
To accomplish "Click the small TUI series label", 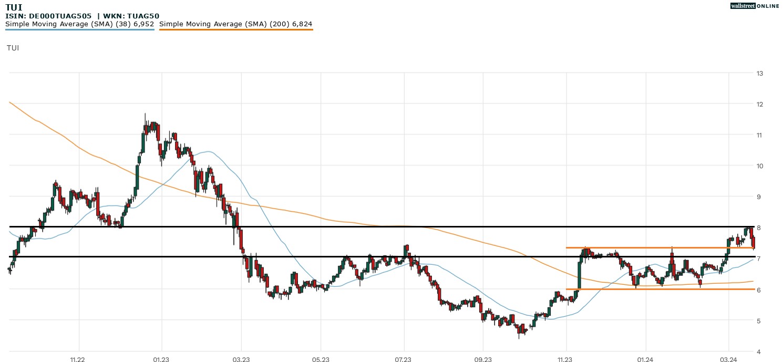I will click(x=13, y=48).
